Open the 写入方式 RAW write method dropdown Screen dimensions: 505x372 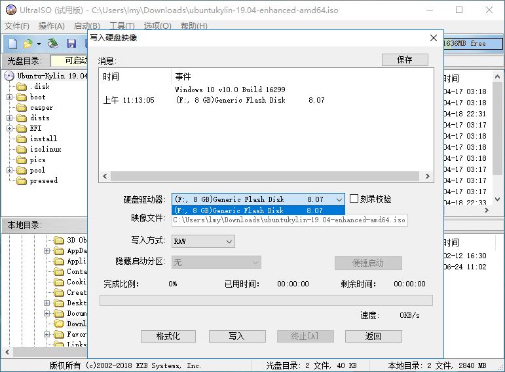pos(203,241)
